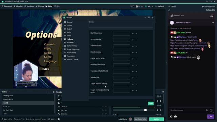The height and width of the screenshot is (122, 217).
Task: Open the Audio settings category
Action: point(68,32)
